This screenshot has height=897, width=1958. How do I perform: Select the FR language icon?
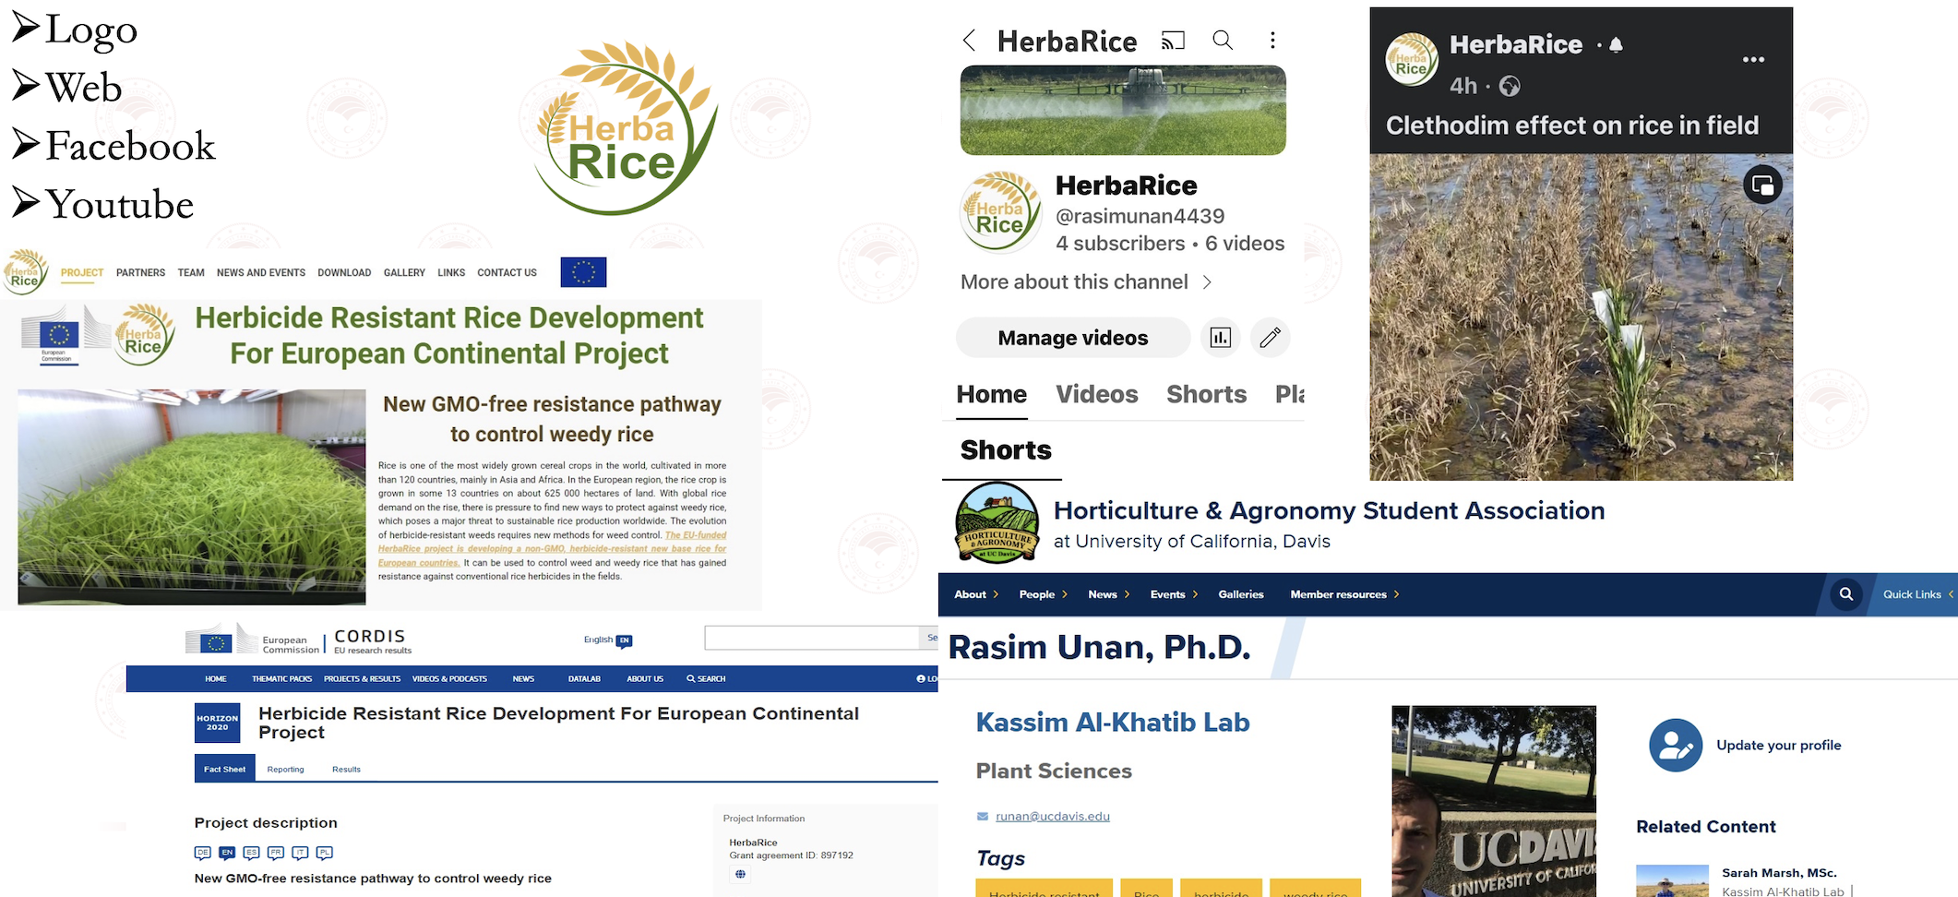tap(275, 853)
